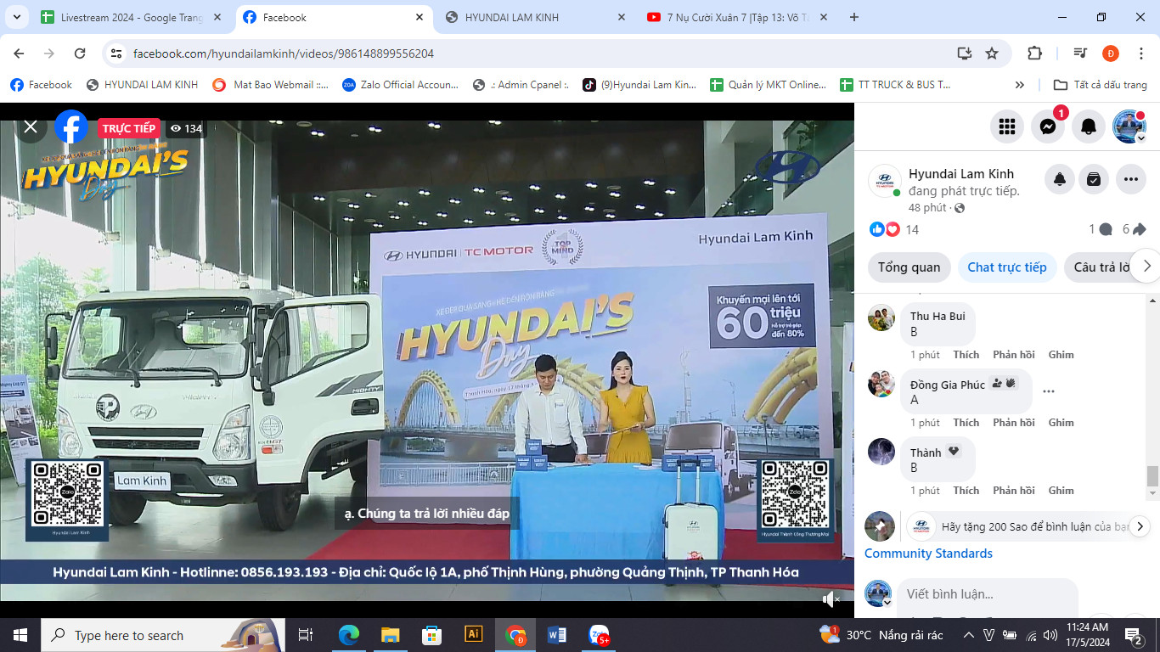Open the Zalo Official Account bookmark

tap(400, 85)
